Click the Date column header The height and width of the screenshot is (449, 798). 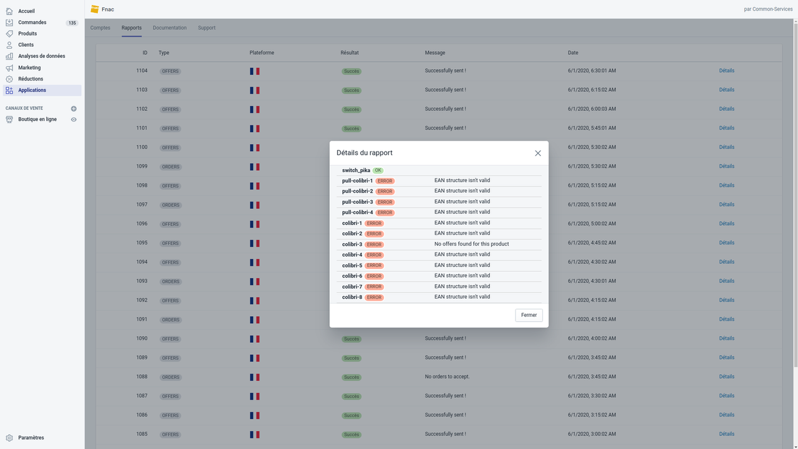coord(573,53)
